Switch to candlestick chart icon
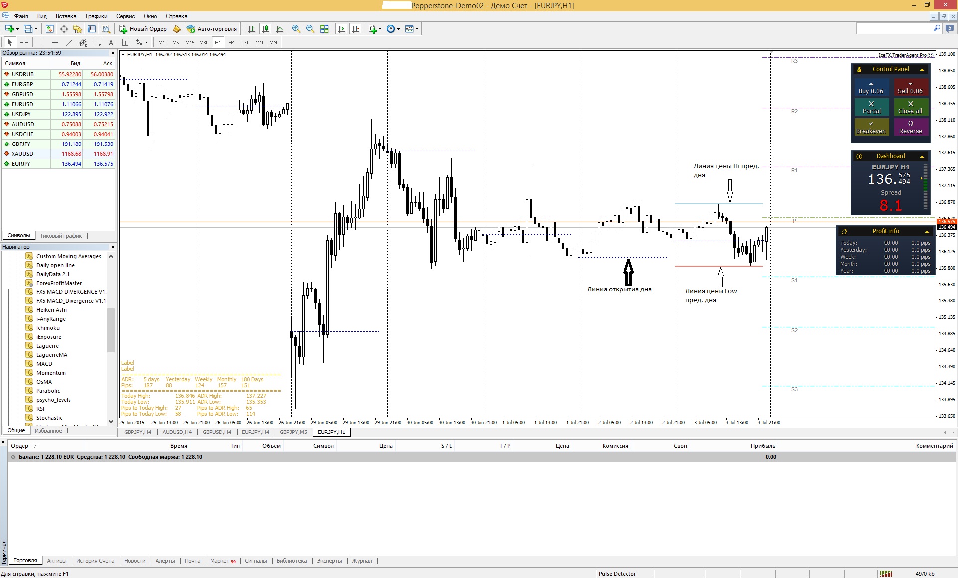958x578 pixels. click(x=266, y=29)
